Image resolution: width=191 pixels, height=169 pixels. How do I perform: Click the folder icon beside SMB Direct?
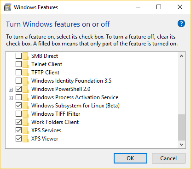25,56
